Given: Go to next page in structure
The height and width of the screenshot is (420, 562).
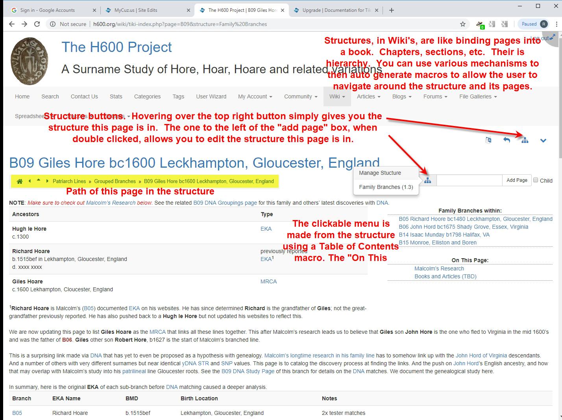Looking at the screenshot, I should click(48, 181).
